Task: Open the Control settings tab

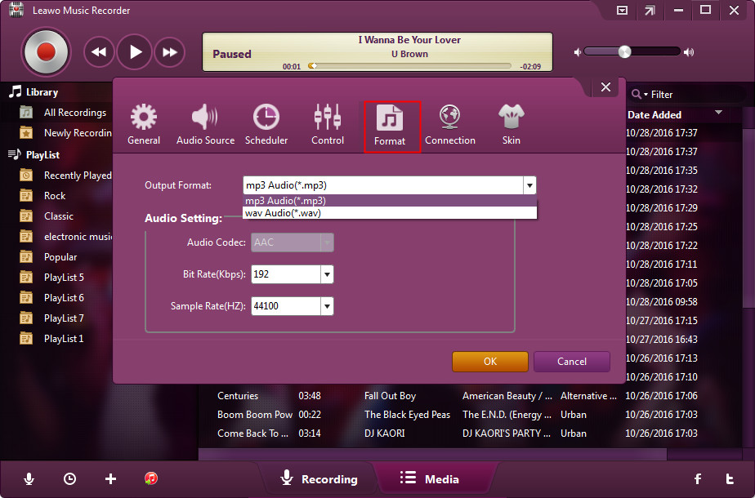Action: click(328, 125)
